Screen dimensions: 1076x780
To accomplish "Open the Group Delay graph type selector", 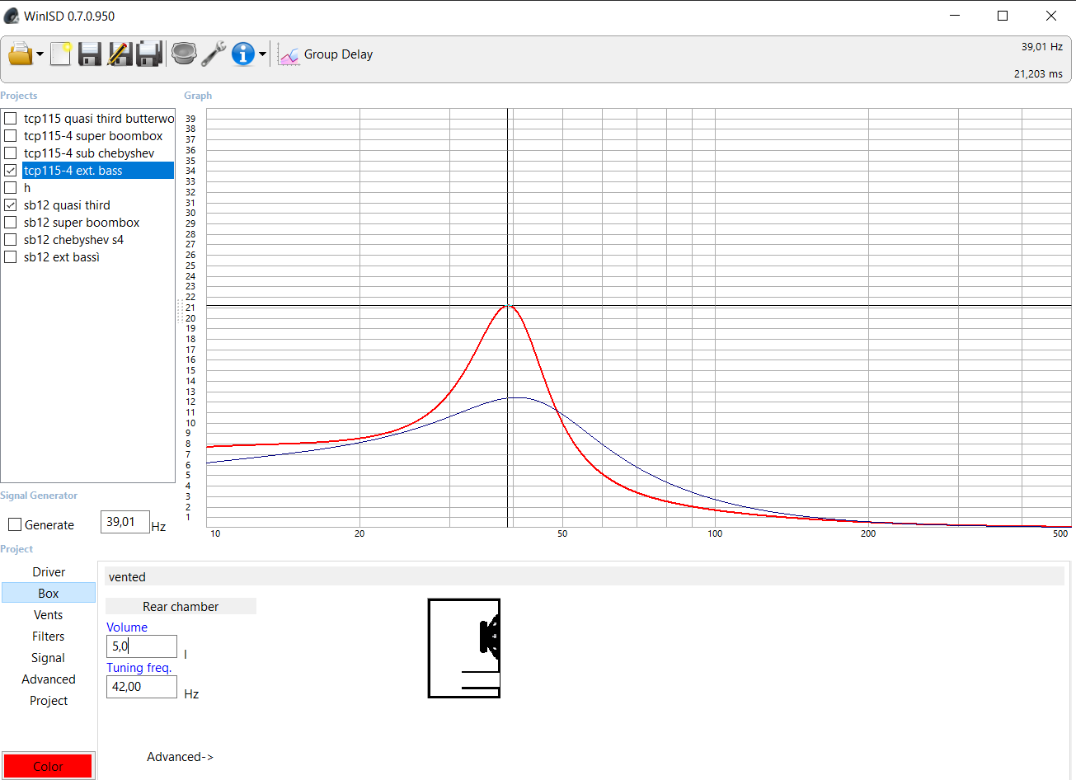I will pyautogui.click(x=338, y=54).
